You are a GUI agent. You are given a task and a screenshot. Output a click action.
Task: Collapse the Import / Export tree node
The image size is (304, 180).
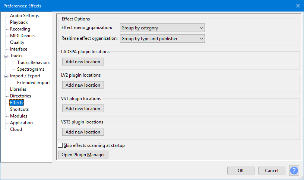6,76
